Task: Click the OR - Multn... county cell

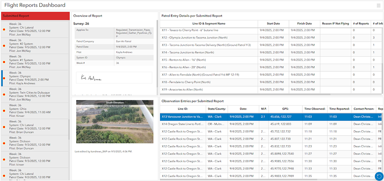Action: coord(217,124)
